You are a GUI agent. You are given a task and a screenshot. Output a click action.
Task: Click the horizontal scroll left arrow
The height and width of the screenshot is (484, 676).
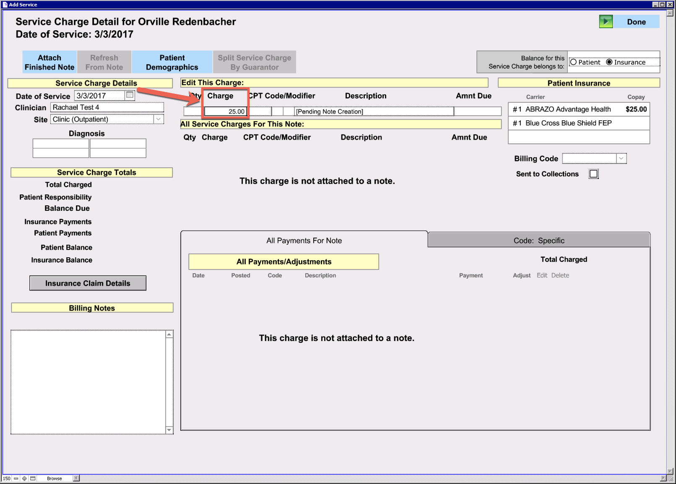(x=76, y=478)
